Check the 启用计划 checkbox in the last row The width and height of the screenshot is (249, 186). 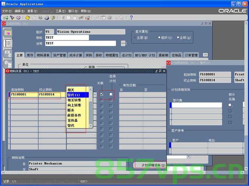click(111, 147)
